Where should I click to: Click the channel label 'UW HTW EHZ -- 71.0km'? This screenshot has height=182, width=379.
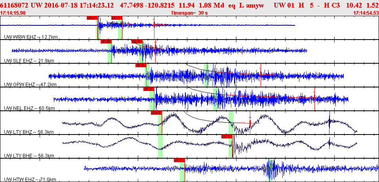coord(30,179)
